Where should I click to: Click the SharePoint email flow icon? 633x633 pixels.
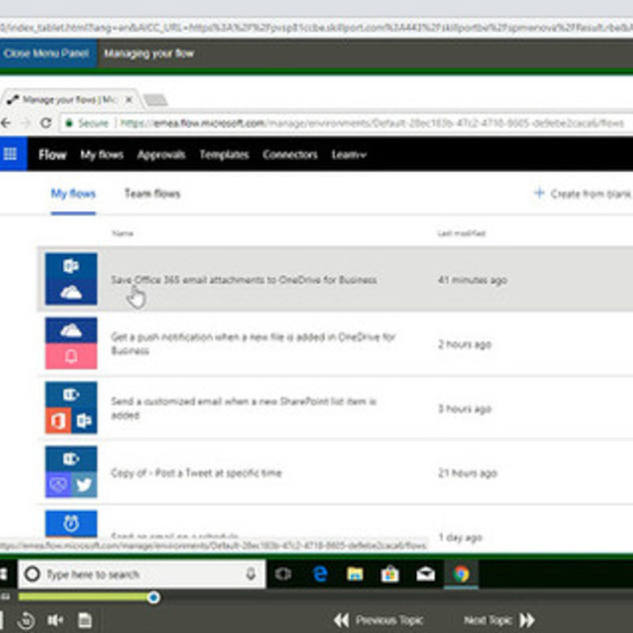(71, 407)
